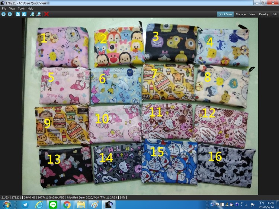Open the taskbar clock showing 11:28
This screenshot has height=209, width=279.
pos(266,205)
